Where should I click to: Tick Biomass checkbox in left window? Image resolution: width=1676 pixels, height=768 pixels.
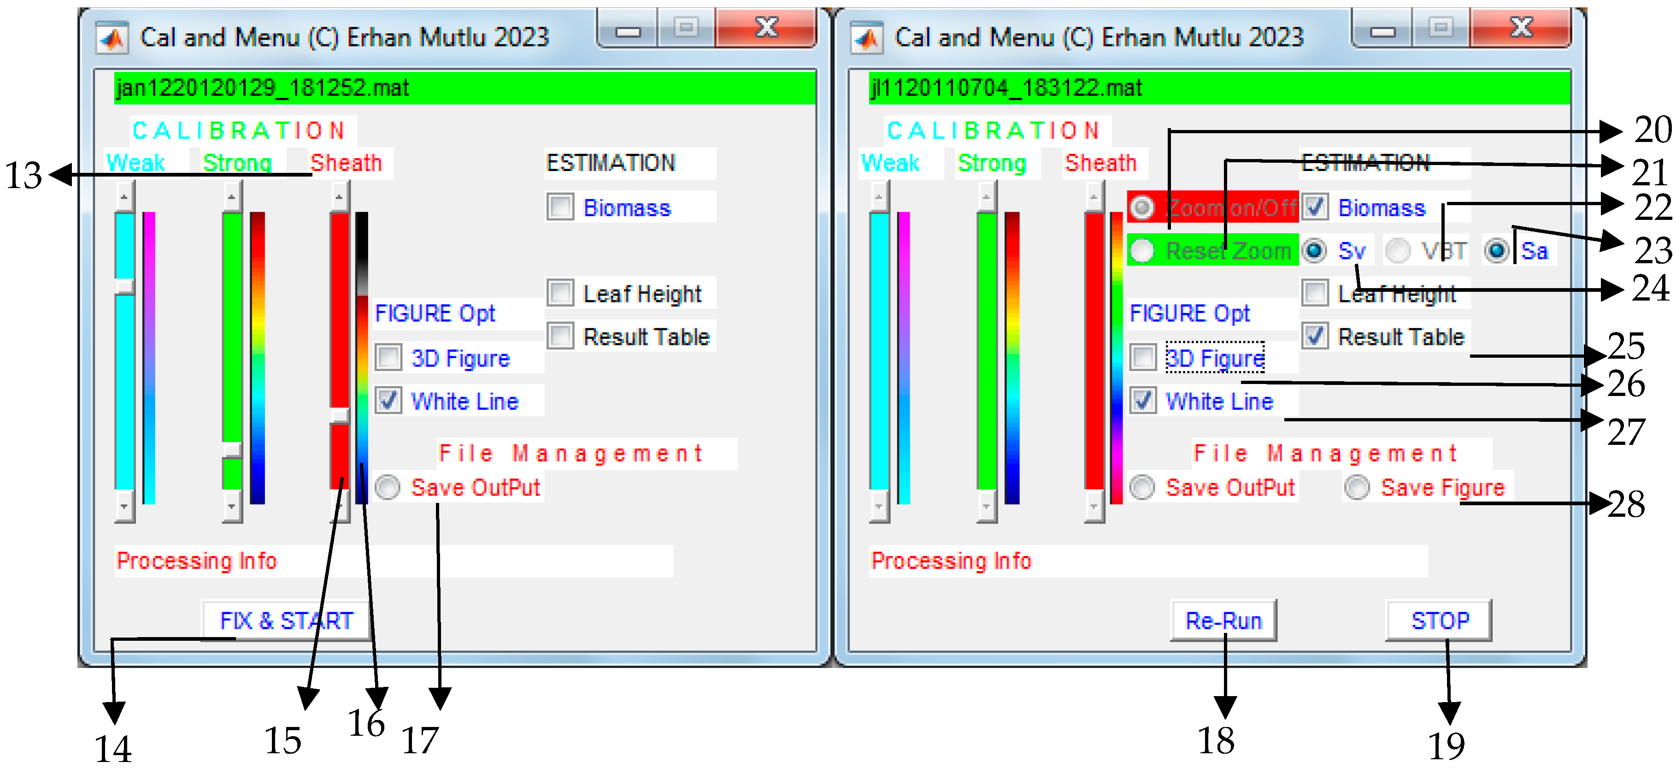[560, 207]
